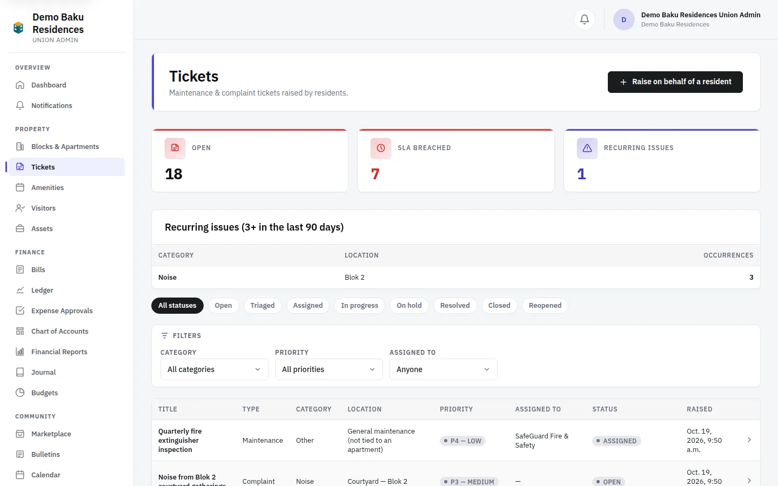Screen dimensions: 778x486
Task: Open the All categories dropdown
Action: (214, 369)
